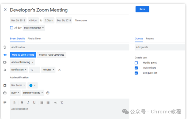Click the start date Dec 29, 2018
The width and height of the screenshot is (187, 119).
18,21
